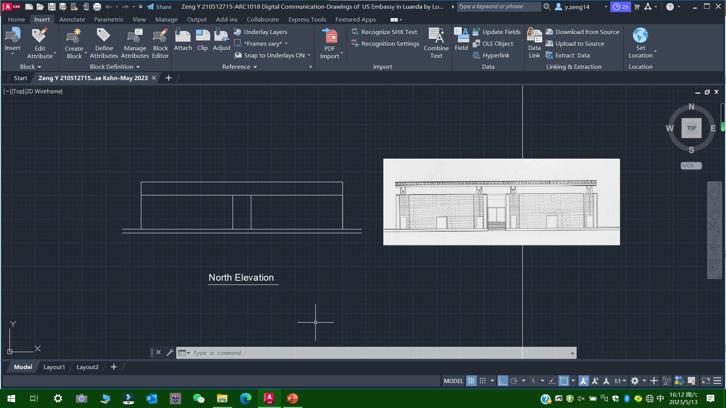Click the Hyperlink tool
The height and width of the screenshot is (408, 726).
pyautogui.click(x=496, y=55)
